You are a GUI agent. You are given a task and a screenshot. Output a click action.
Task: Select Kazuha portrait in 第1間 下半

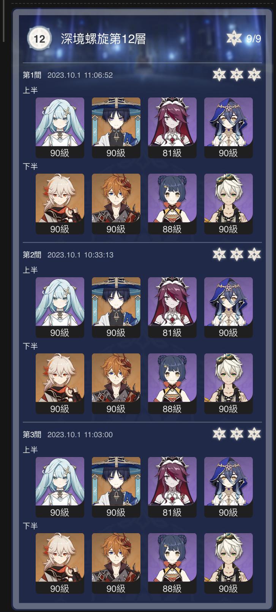[x=60, y=204]
